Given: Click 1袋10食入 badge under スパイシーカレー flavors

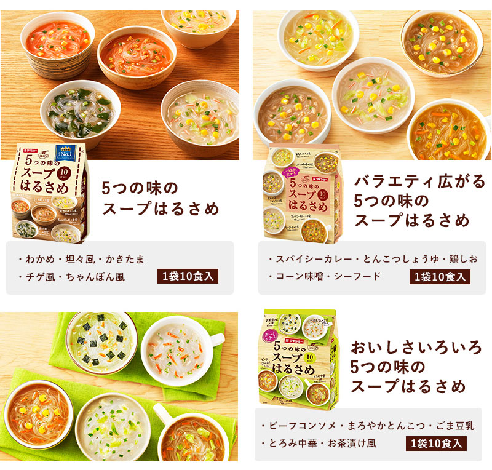Looking at the screenshot, I should point(440,277).
